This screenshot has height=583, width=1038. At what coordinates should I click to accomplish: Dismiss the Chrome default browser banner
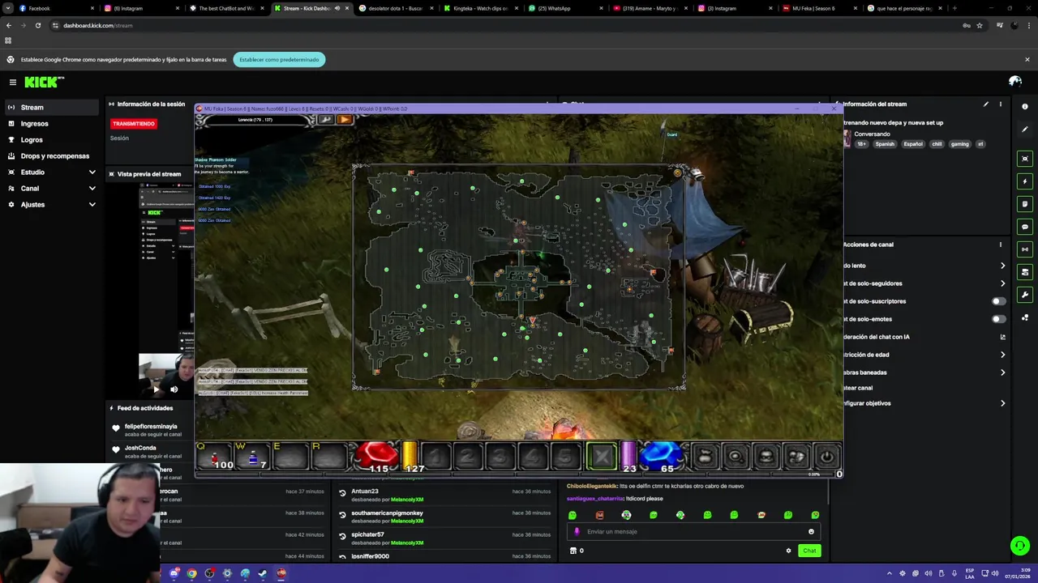1027,59
